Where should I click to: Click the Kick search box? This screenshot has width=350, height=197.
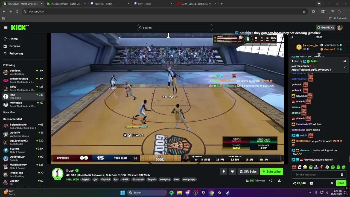[175, 28]
